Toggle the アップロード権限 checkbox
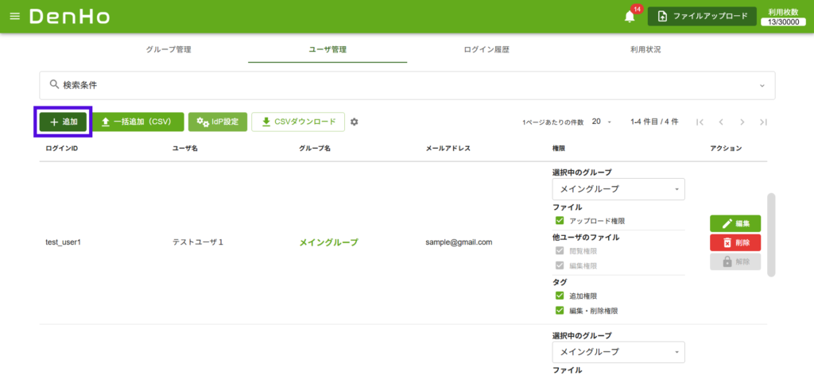 560,220
